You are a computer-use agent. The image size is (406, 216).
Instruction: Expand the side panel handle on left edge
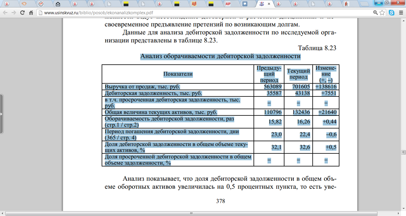tap(1, 114)
